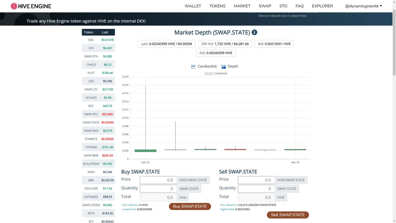Screen dimensions: 396x223
Task: Select the SWAP.STATE token row
Action: tap(98, 122)
